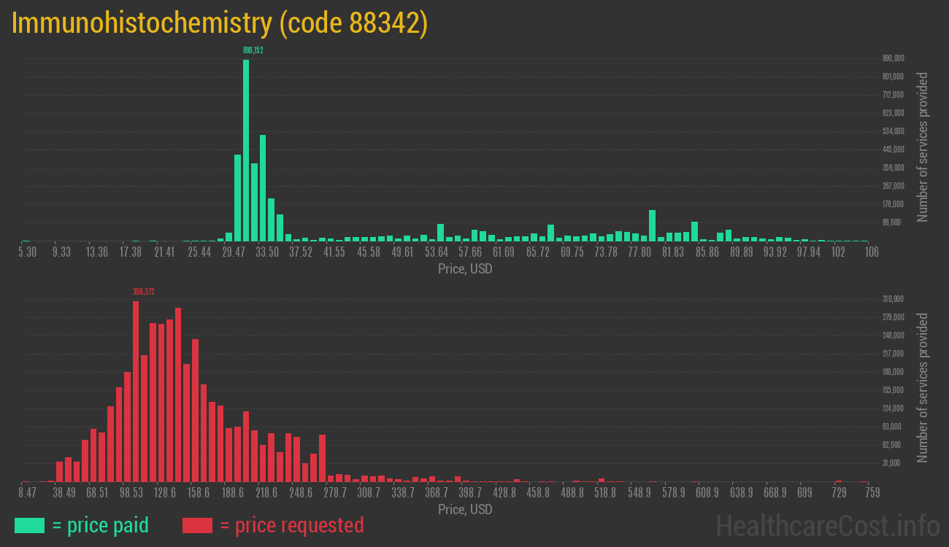Click the 890,000 y-axis tick label

(x=894, y=58)
